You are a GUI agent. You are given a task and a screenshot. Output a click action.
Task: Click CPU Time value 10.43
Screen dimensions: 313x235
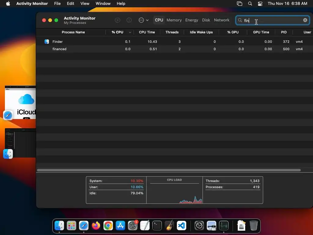click(152, 42)
